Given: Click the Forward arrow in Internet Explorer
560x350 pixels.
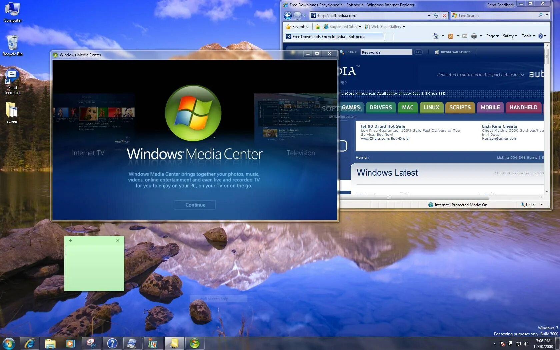Looking at the screenshot, I should [x=297, y=15].
